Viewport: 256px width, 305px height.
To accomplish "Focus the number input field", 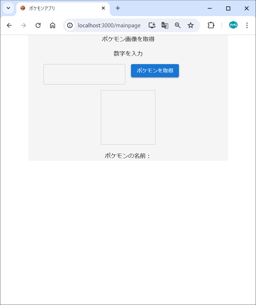I will pyautogui.click(x=84, y=74).
